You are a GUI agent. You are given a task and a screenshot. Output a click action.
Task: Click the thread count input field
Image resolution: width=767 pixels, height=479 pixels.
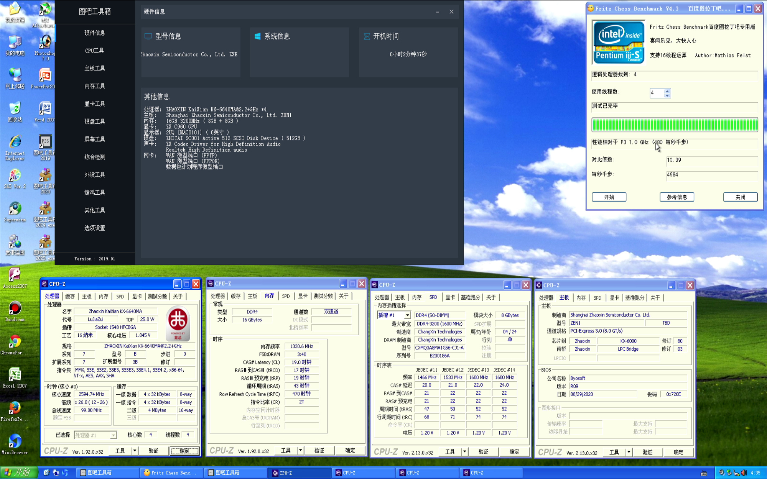click(x=657, y=93)
